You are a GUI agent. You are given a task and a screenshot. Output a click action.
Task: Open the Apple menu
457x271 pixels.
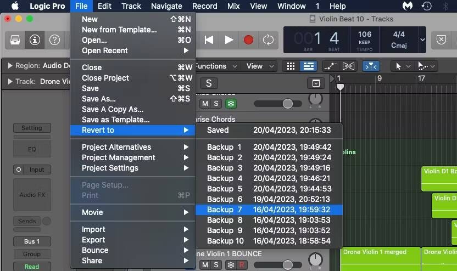(15, 6)
